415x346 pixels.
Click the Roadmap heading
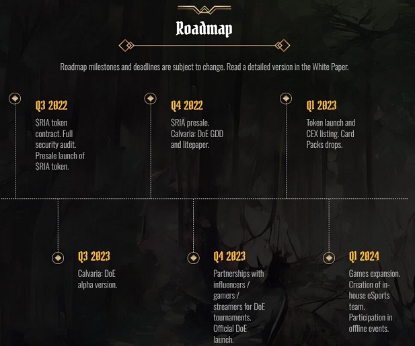204,28
